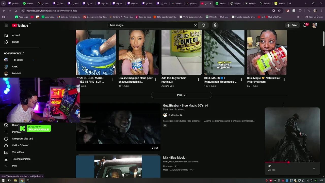The width and height of the screenshot is (325, 183).
Task: Open options for "Blue Magic Natural Hair" short
Action: pyautogui.click(x=284, y=79)
